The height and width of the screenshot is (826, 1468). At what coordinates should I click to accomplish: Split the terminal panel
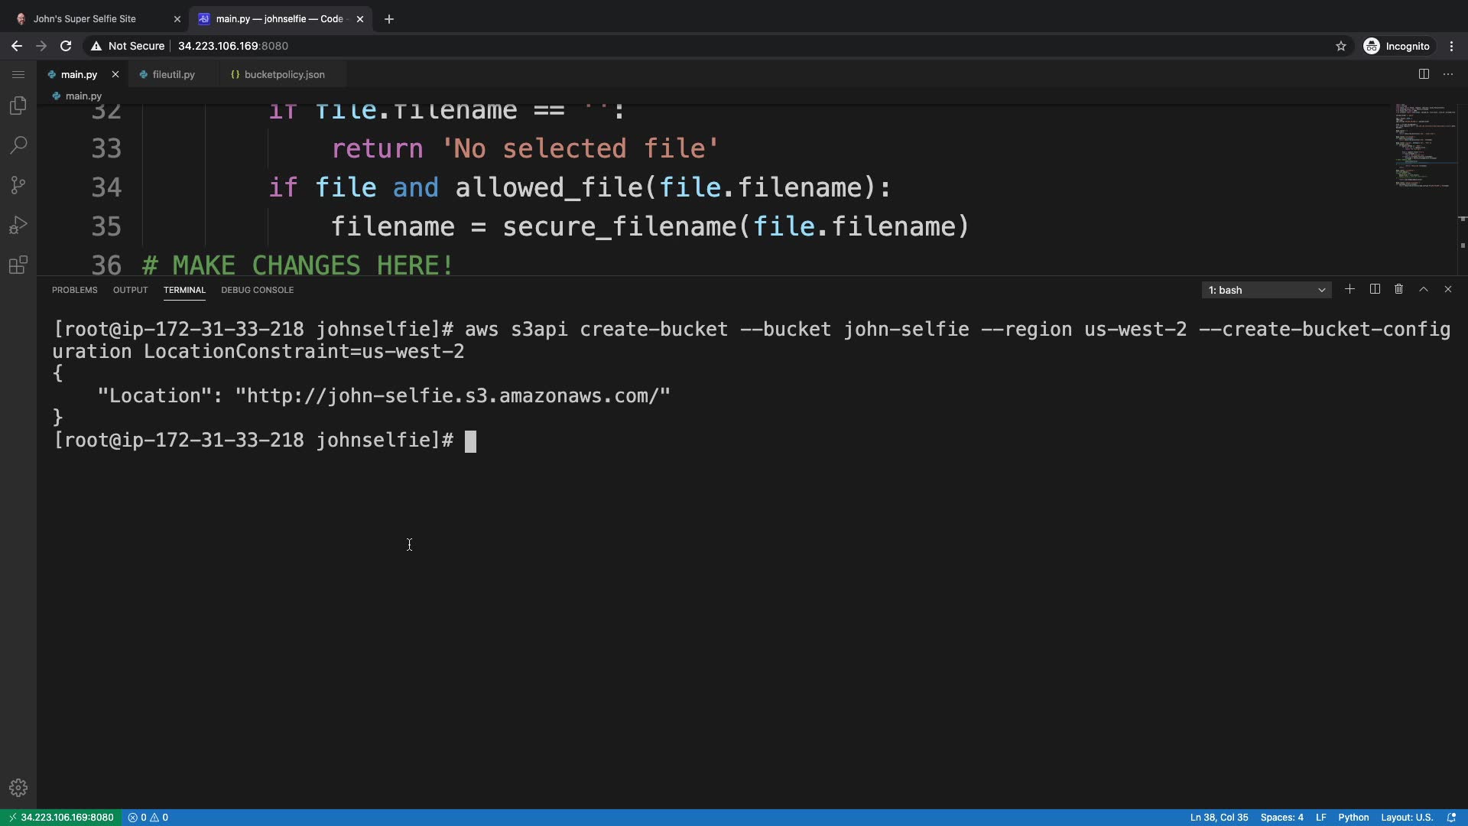tap(1375, 289)
